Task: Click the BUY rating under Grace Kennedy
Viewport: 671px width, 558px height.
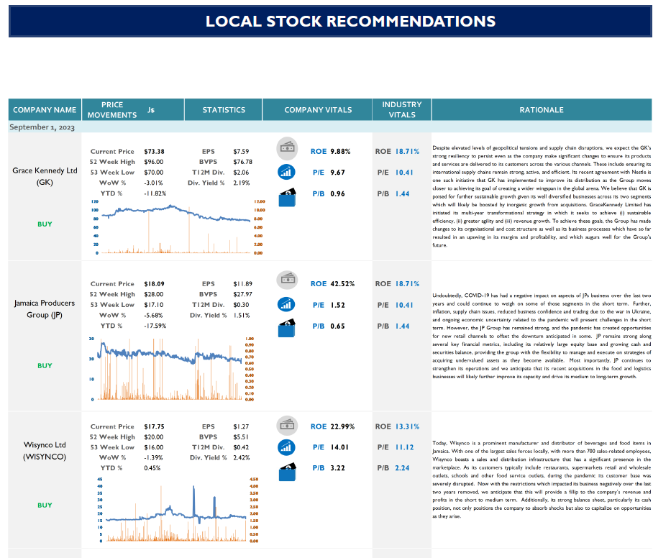Action: point(45,224)
